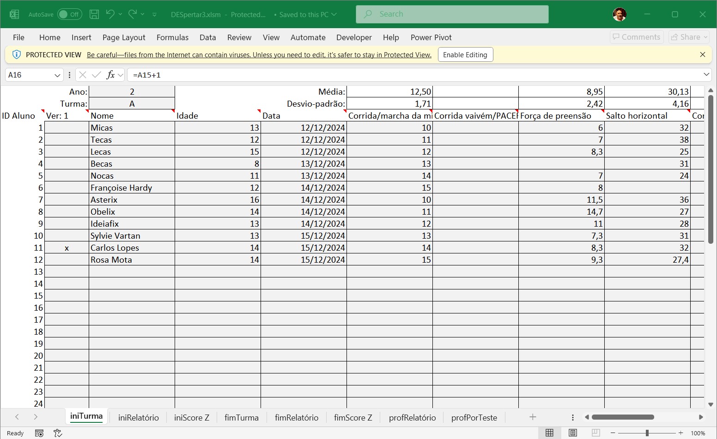Switch to the fimScore Z sheet tab

pyautogui.click(x=353, y=417)
